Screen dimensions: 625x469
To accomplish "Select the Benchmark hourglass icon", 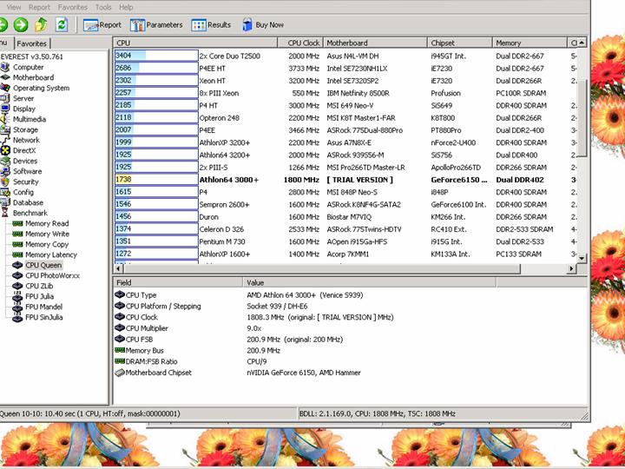I will tap(5, 213).
